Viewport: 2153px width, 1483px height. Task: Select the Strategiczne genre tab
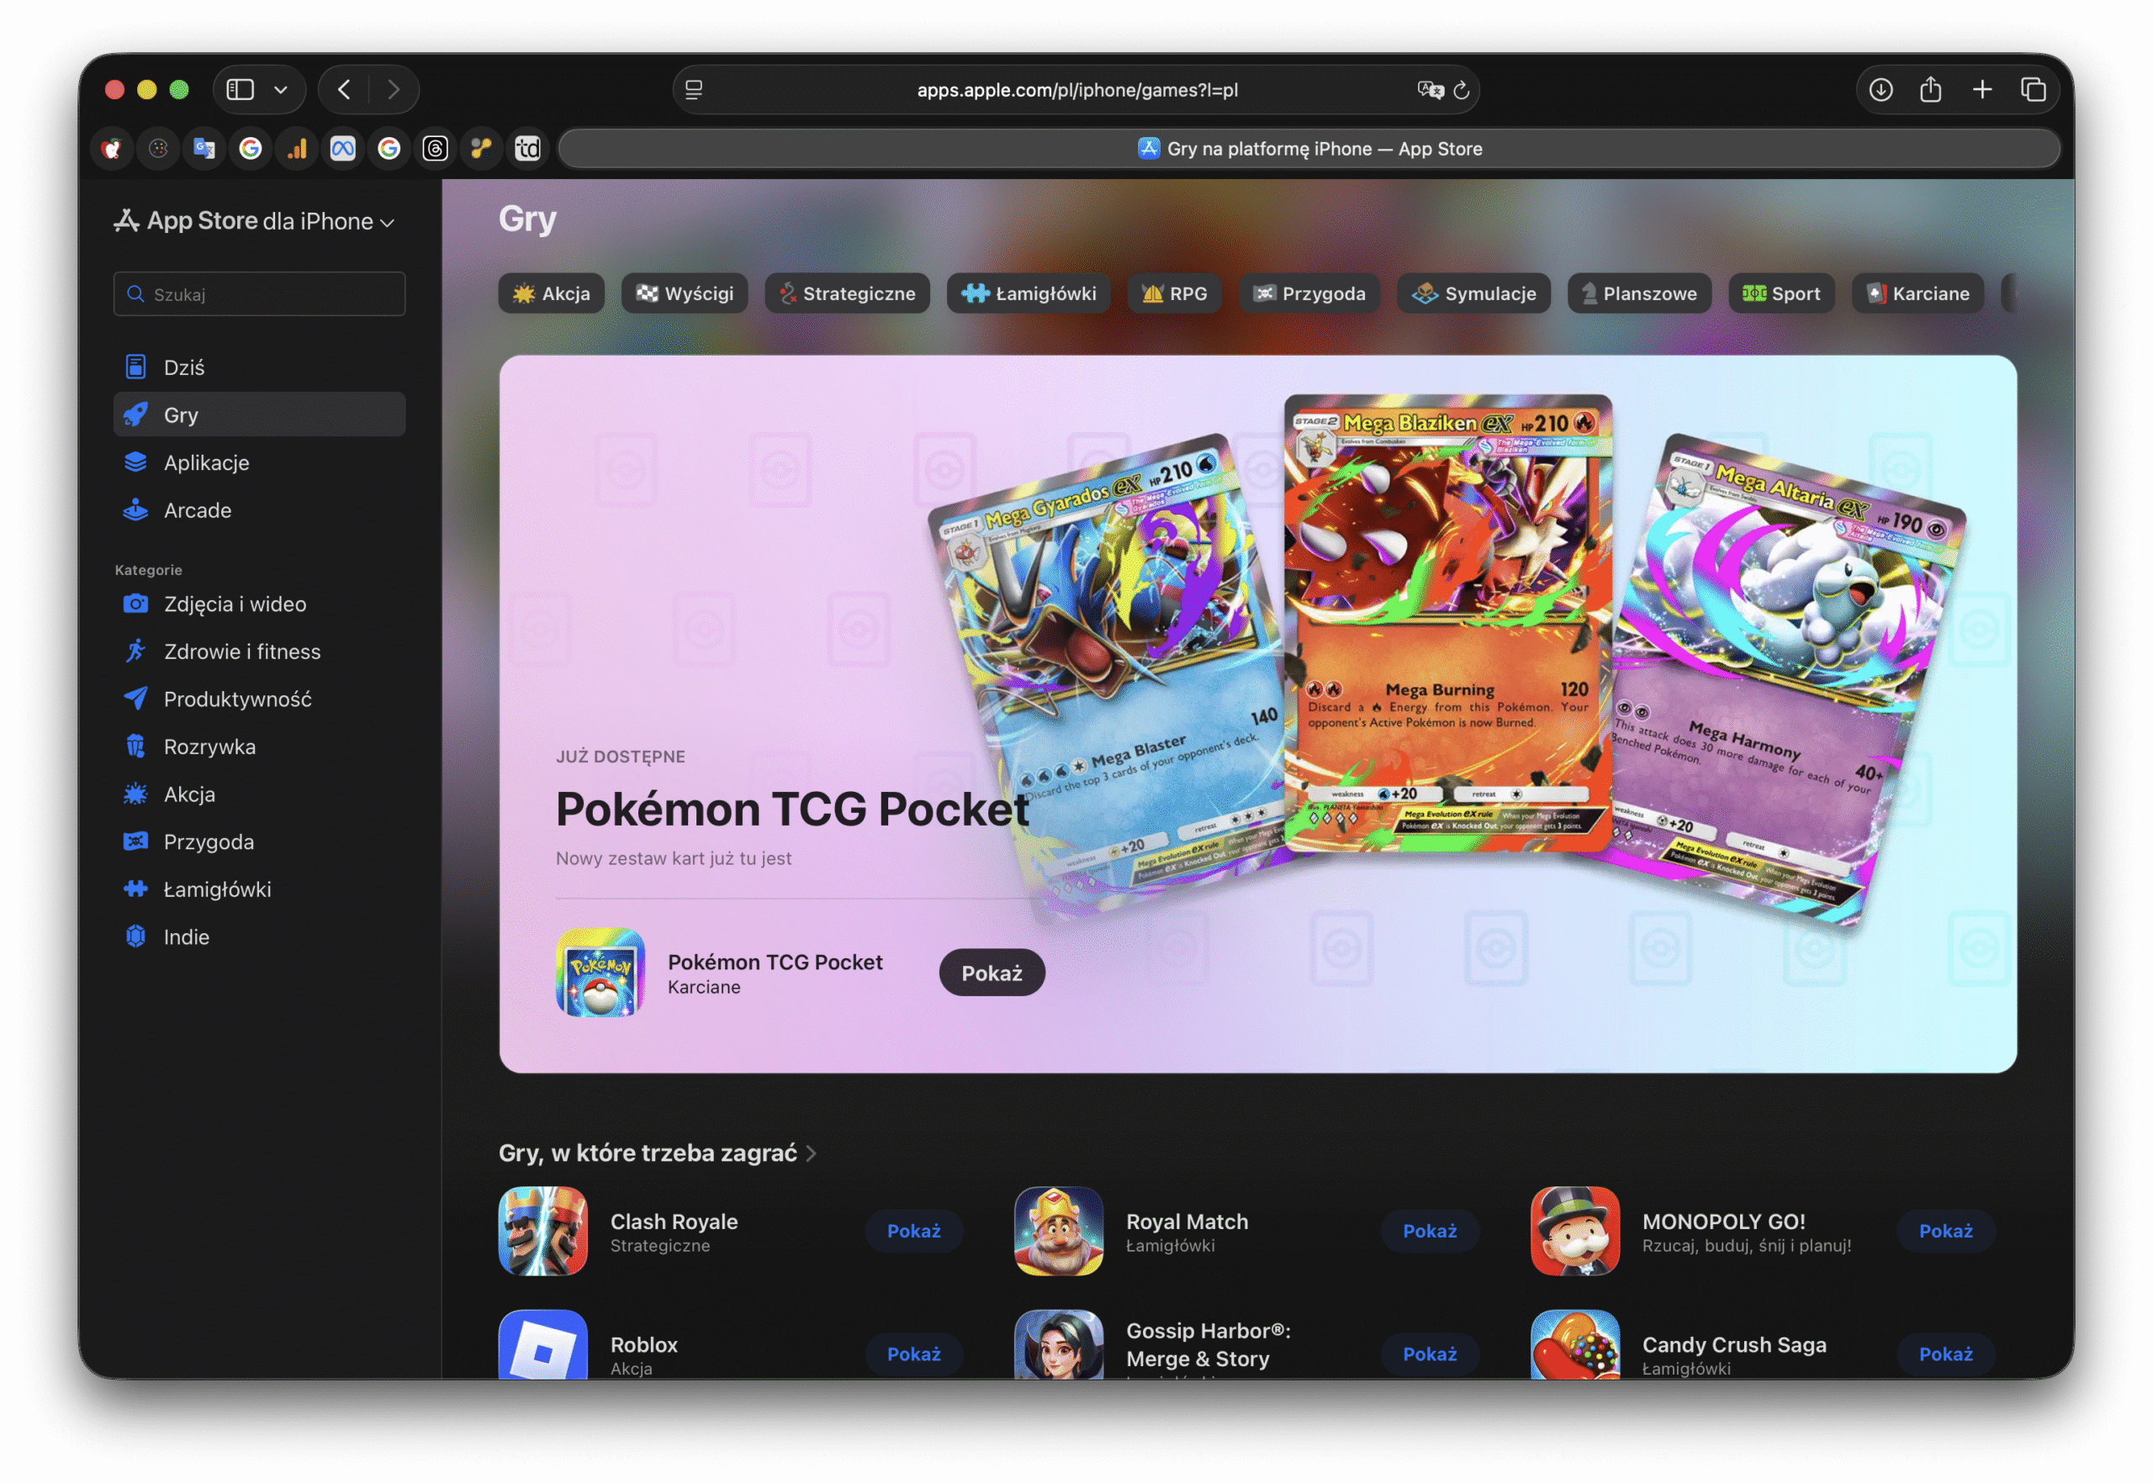[x=847, y=293]
